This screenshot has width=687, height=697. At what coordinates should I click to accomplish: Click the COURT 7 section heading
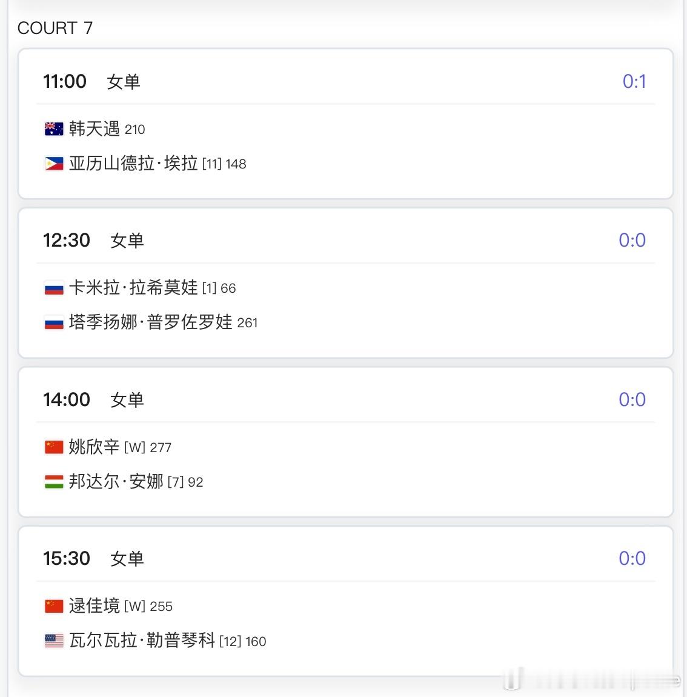55,28
